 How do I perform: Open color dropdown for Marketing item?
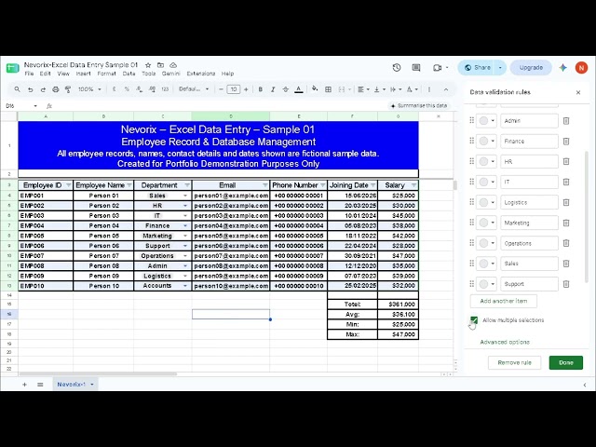click(486, 223)
